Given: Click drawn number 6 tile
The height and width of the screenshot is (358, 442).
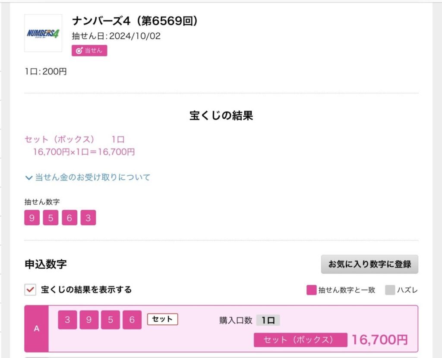Looking at the screenshot, I should [x=69, y=218].
